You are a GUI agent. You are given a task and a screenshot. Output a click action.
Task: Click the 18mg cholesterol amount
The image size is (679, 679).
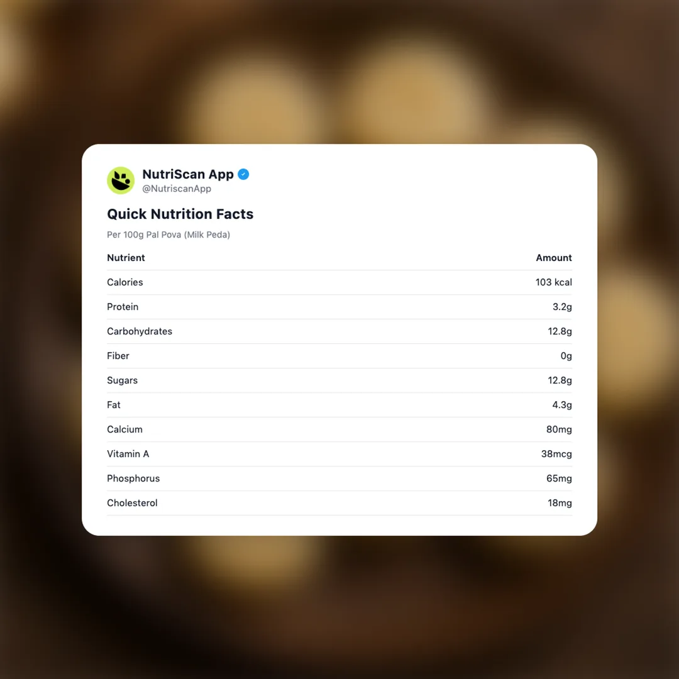click(560, 503)
